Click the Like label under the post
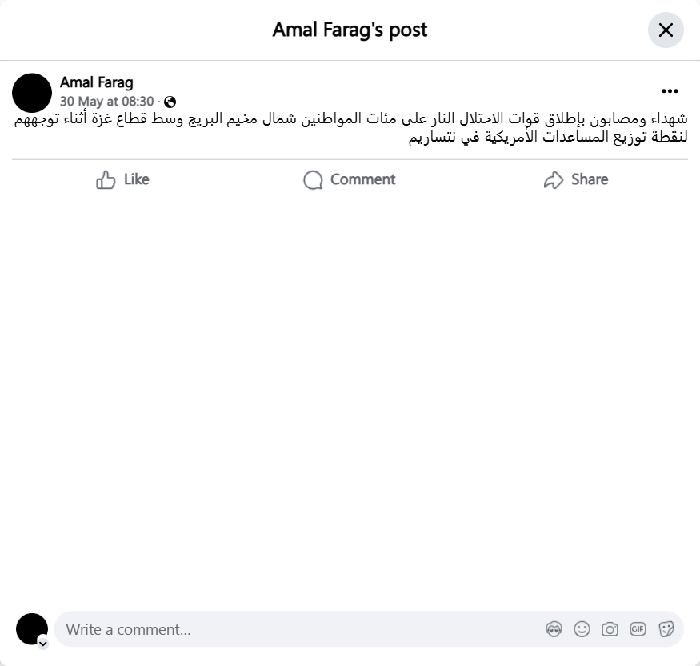 (137, 179)
